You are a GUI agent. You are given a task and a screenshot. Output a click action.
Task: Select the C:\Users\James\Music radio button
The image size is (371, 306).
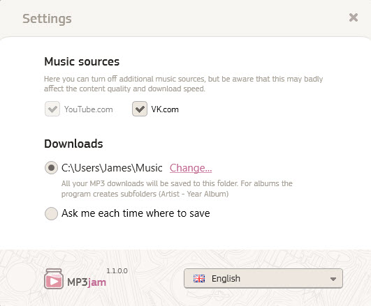[51, 168]
